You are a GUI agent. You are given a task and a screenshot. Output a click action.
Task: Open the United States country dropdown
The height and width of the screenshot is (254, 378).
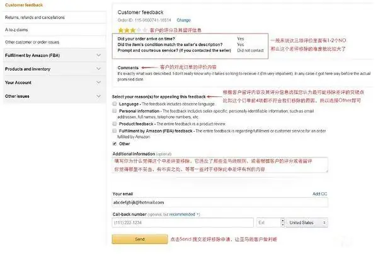click(307, 222)
